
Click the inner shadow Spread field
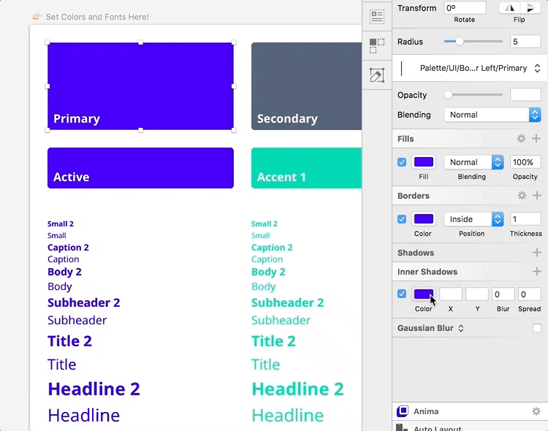[x=530, y=294]
